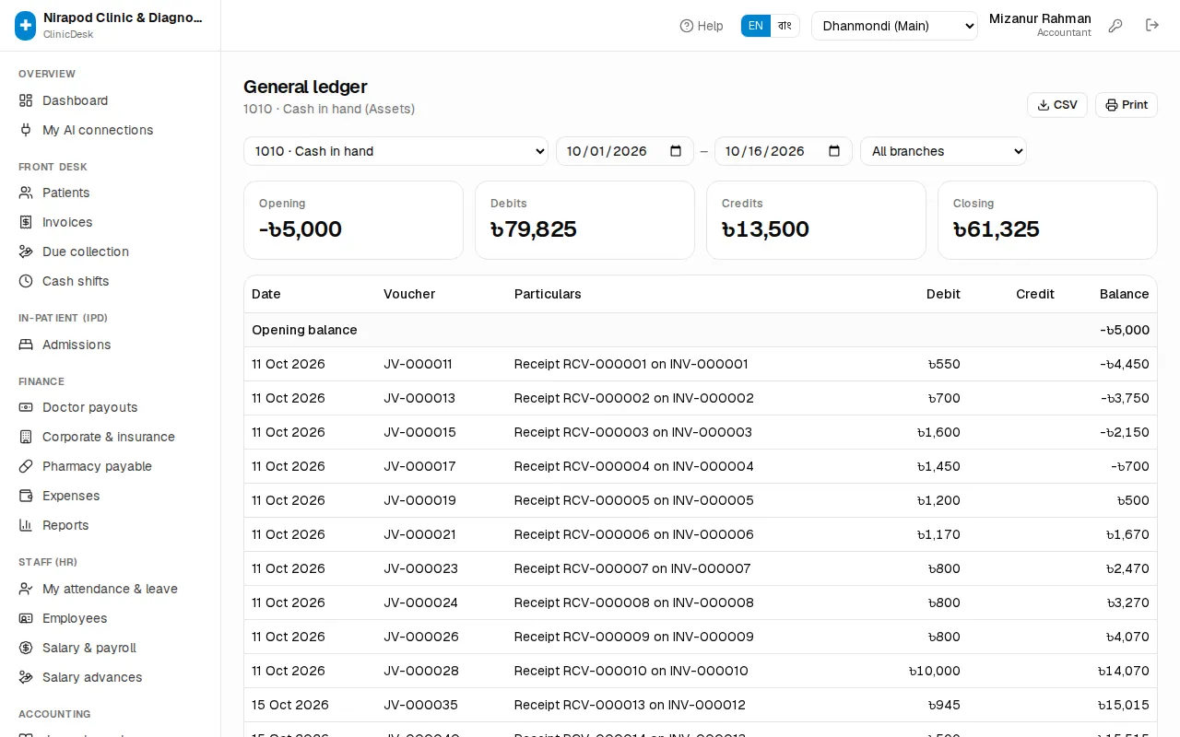Click the Corporate & insurance building icon
1180x737 pixels.
26,437
